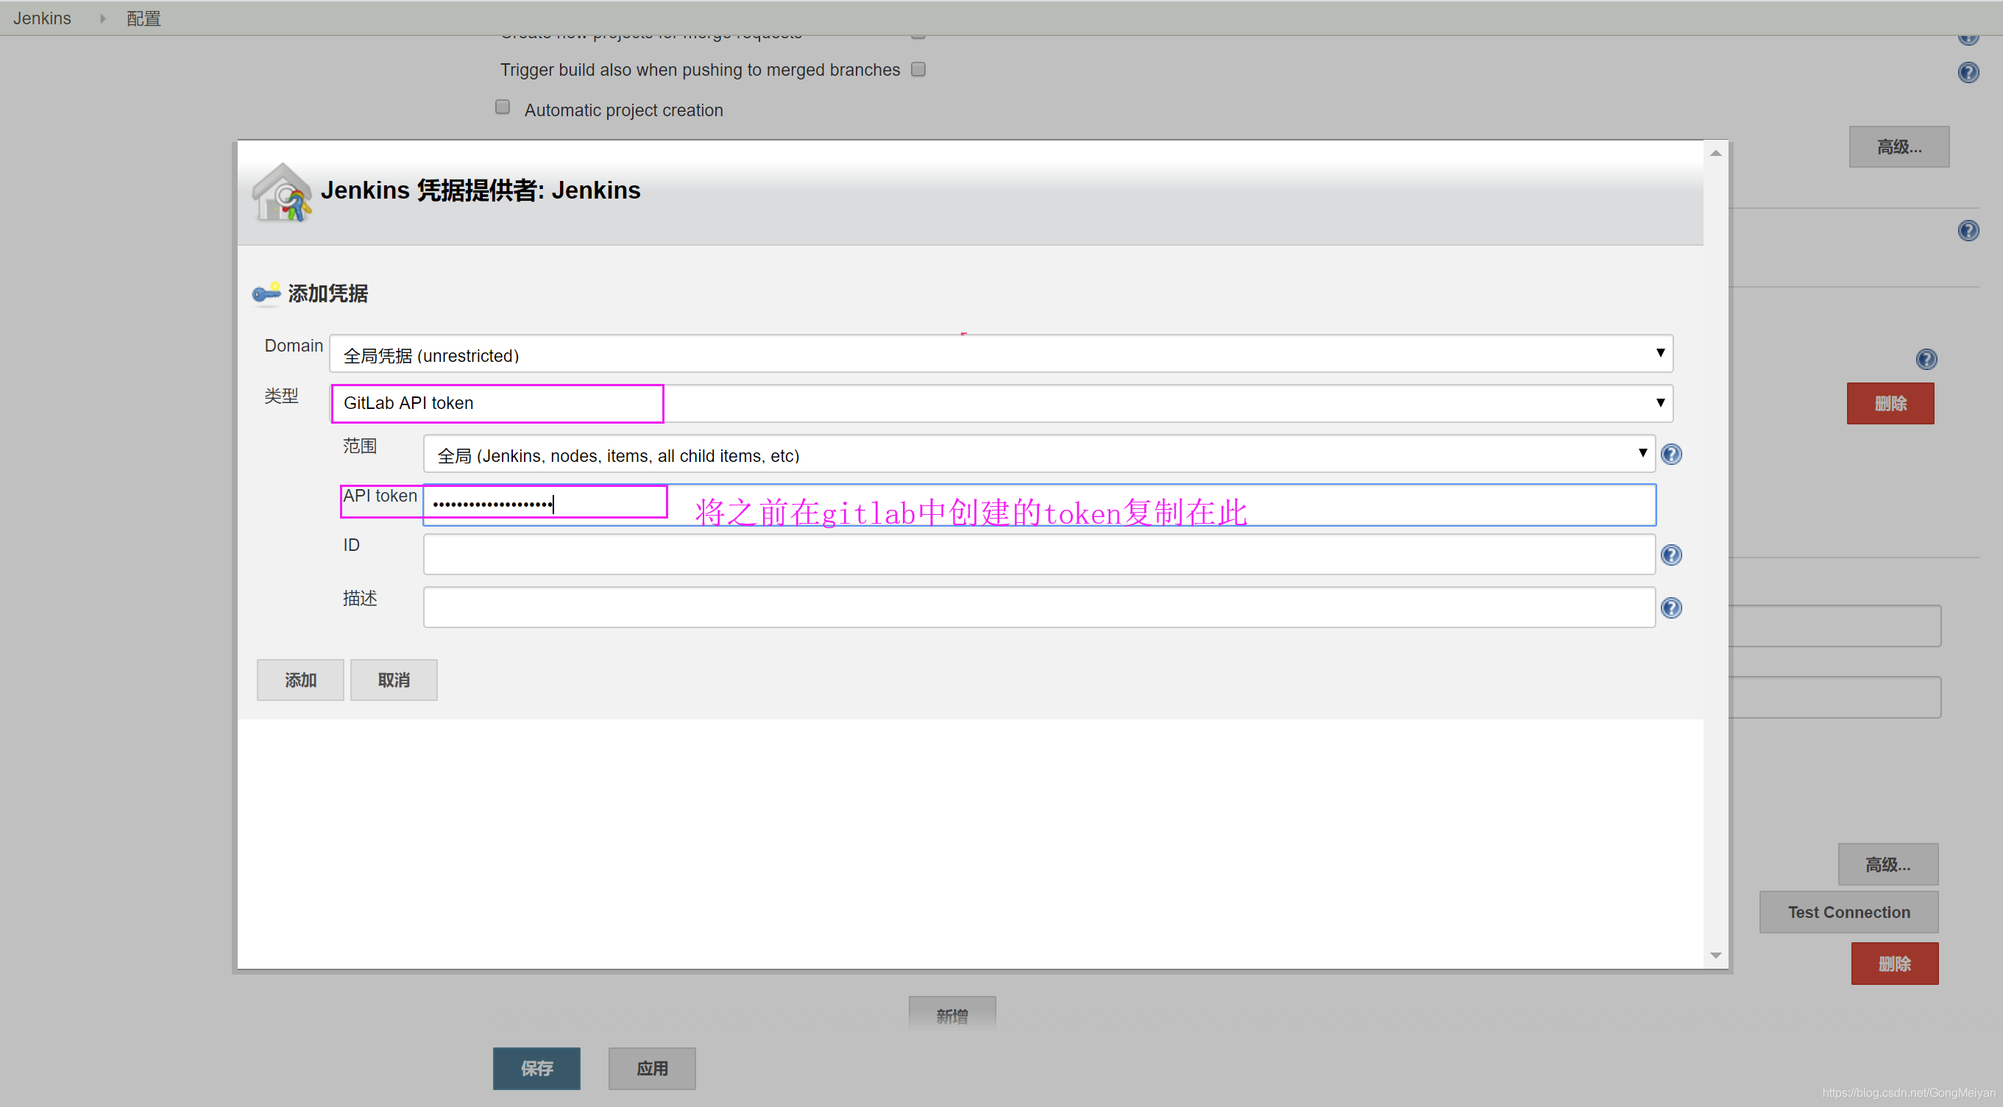Screen dimensions: 2003x1107
Task: Click into the API token password field
Action: (1039, 505)
